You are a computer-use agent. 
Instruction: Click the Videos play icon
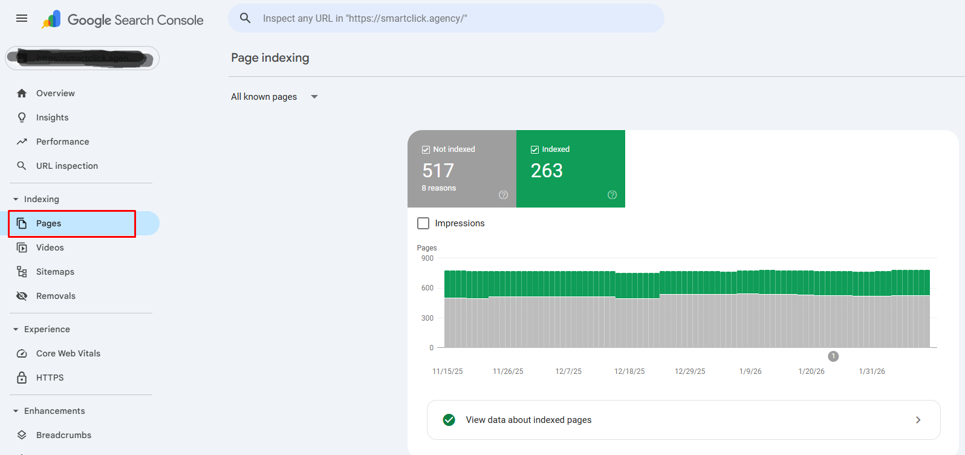pyautogui.click(x=22, y=247)
